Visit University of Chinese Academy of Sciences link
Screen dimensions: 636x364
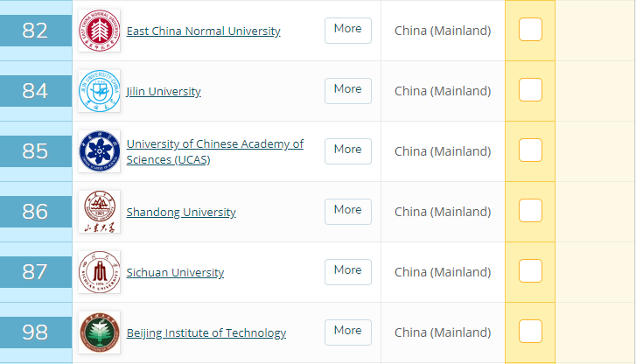214,151
